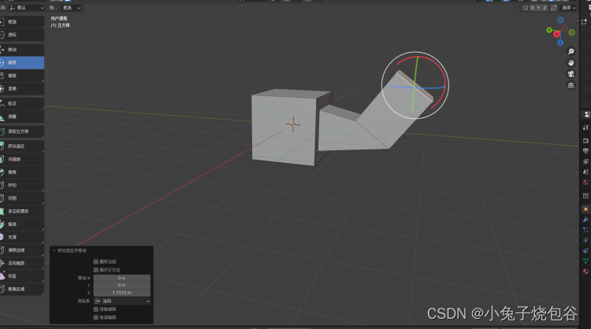Open the Object properties orange square tab
The width and height of the screenshot is (591, 329).
pyautogui.click(x=585, y=209)
